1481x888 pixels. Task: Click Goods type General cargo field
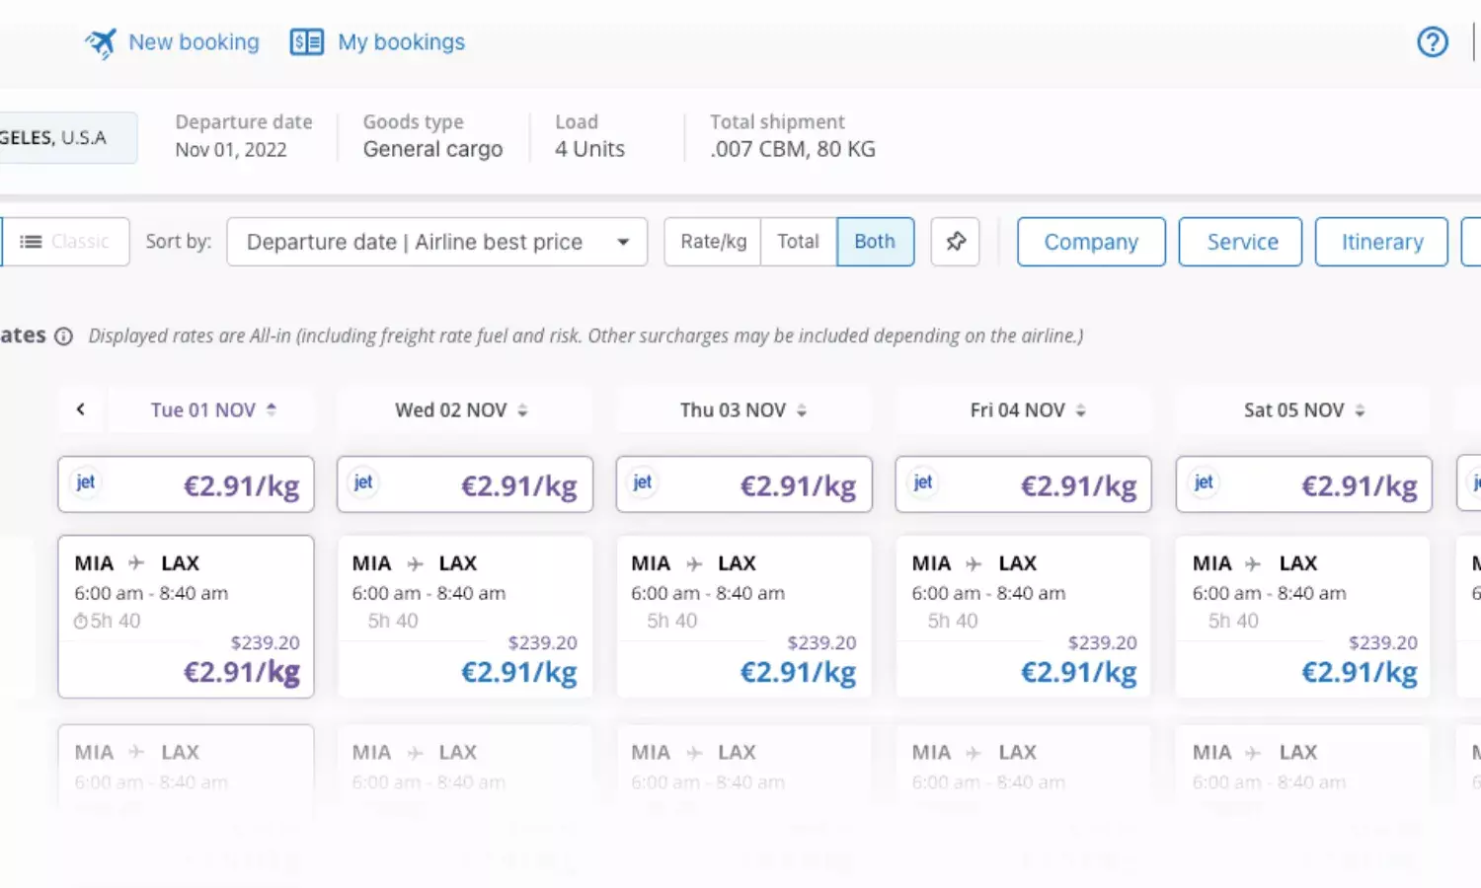432,136
